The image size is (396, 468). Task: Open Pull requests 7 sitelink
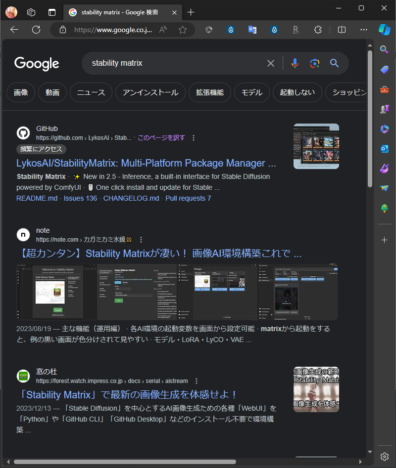tap(188, 198)
